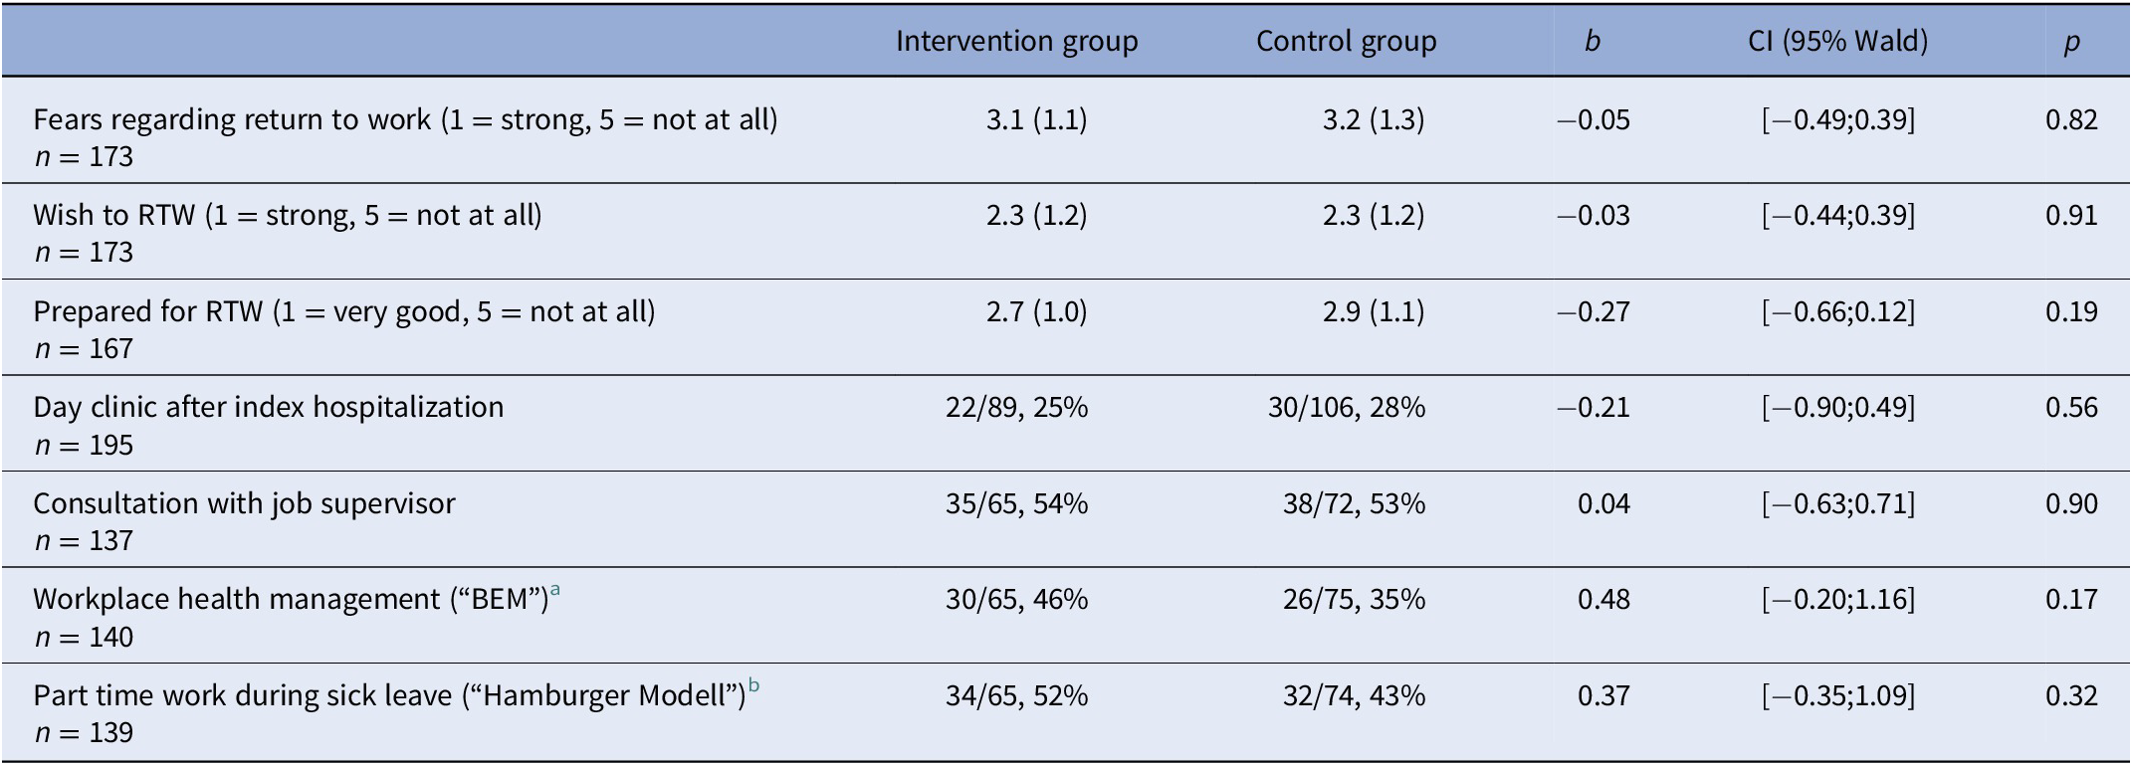The image size is (2132, 765).
Task: Click Day clinic after index hospitalization label
Action: 268,407
